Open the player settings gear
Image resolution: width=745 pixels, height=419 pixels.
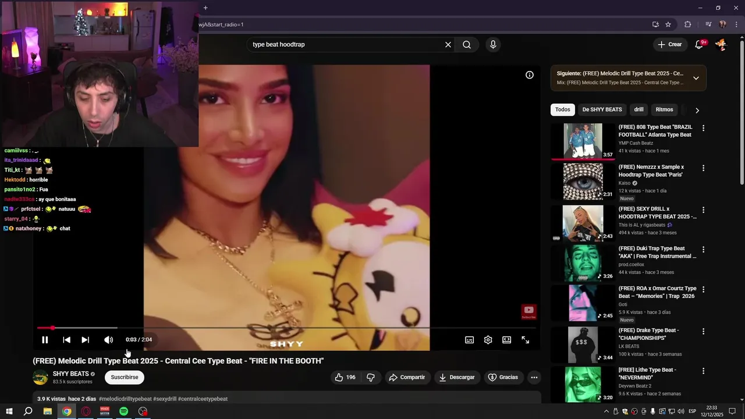(x=488, y=340)
